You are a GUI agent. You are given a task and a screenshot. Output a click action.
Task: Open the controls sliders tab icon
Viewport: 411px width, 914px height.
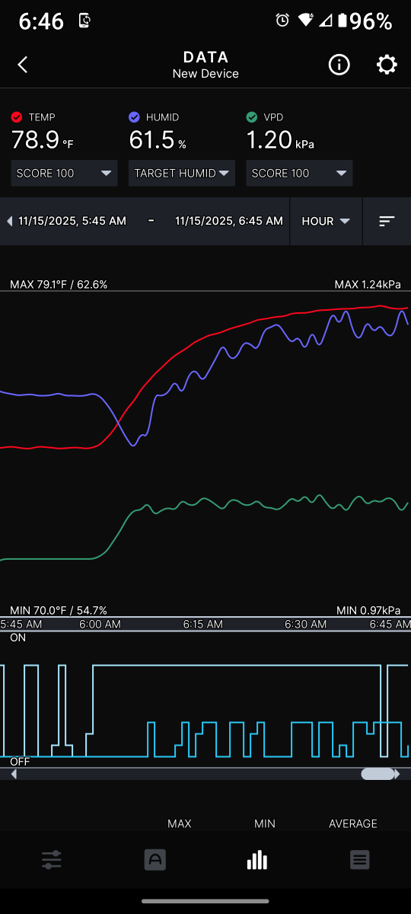tap(52, 860)
